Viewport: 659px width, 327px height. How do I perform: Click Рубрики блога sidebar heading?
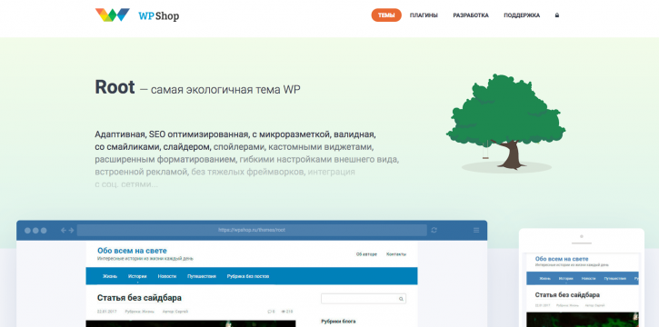338,322
